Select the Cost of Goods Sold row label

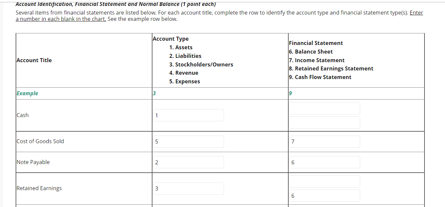click(x=40, y=141)
